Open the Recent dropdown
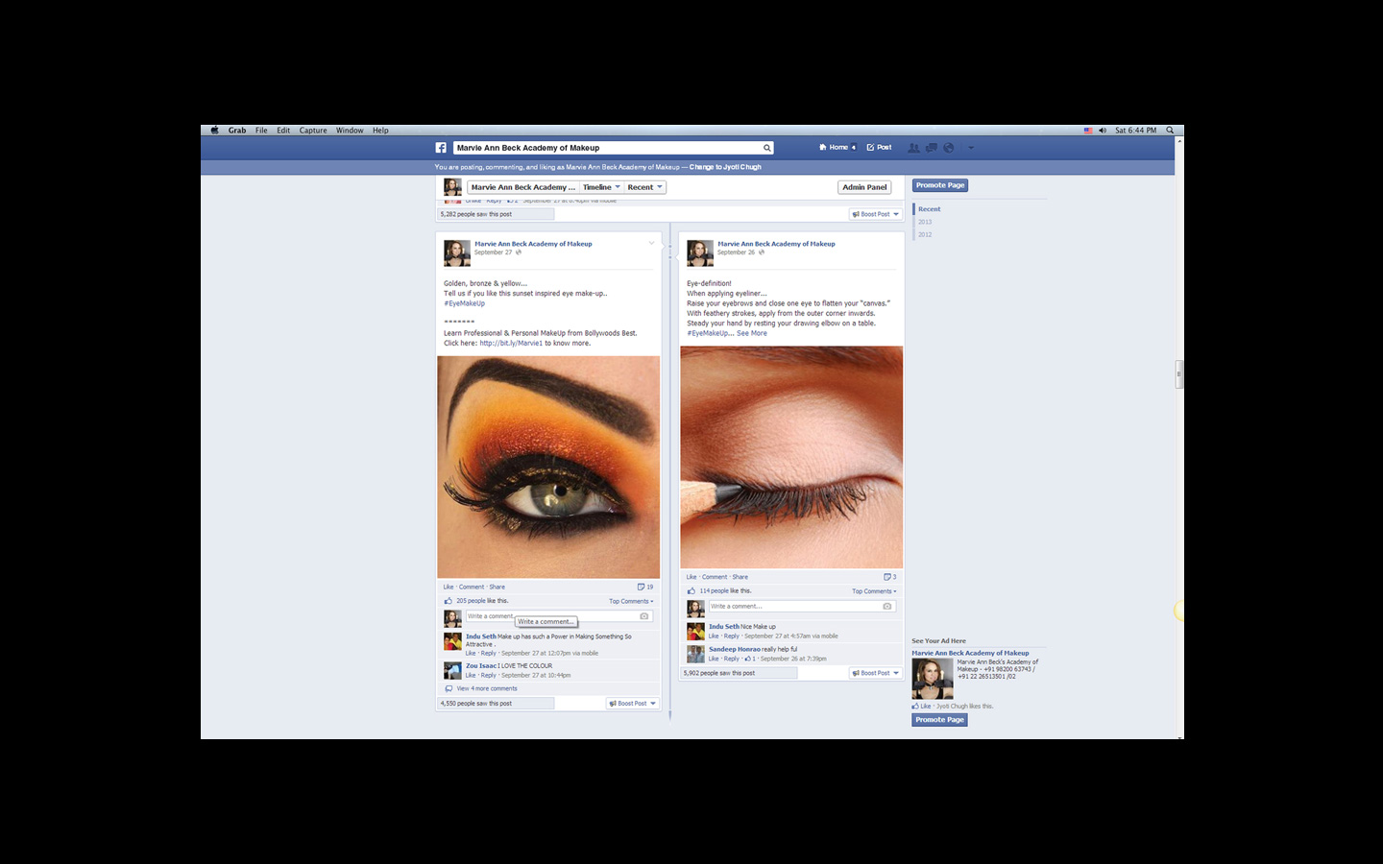Screen dimensions: 1383x864 (x=644, y=187)
